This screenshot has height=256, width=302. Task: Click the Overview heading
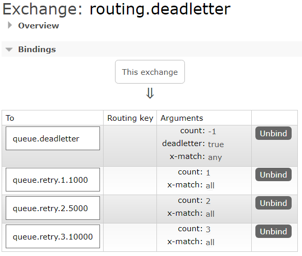click(38, 25)
